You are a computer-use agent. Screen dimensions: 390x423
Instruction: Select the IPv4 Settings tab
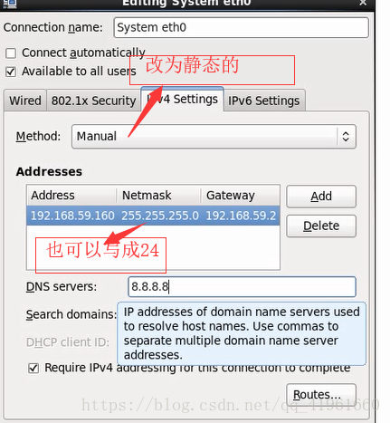pos(182,99)
